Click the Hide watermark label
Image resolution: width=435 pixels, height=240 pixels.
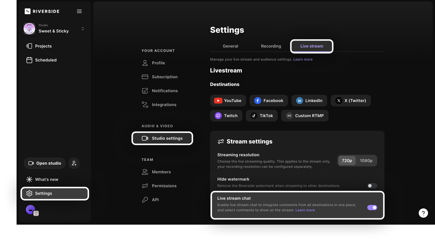coord(233,179)
